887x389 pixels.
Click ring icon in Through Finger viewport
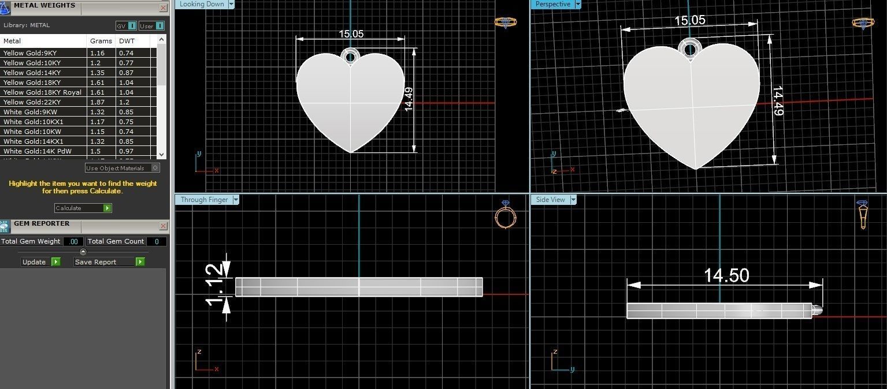click(506, 215)
